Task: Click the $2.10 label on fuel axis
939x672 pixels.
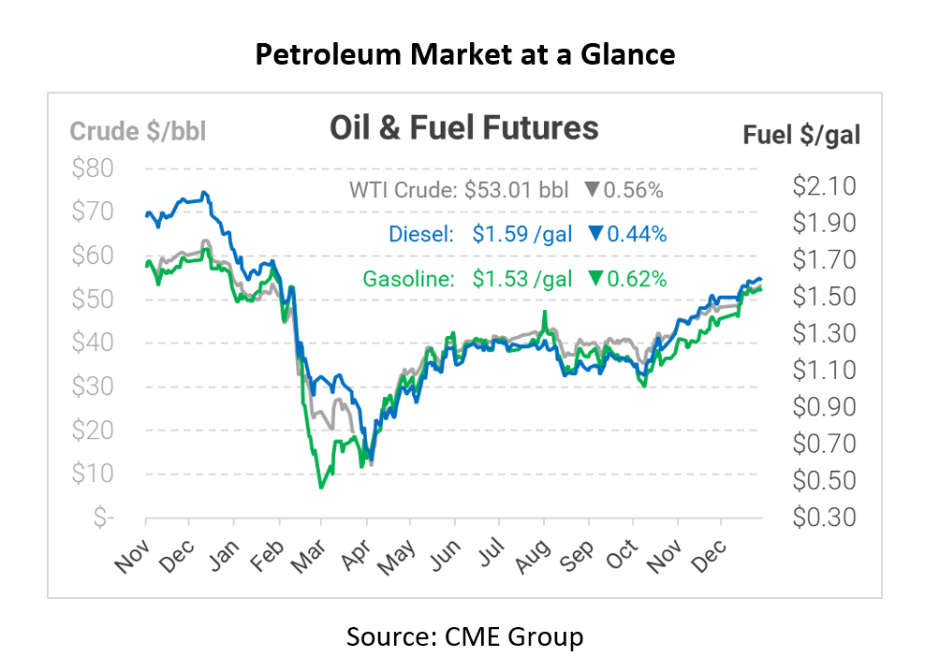Action: [x=825, y=186]
